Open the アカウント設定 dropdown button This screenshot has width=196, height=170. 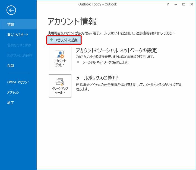(x=60, y=58)
